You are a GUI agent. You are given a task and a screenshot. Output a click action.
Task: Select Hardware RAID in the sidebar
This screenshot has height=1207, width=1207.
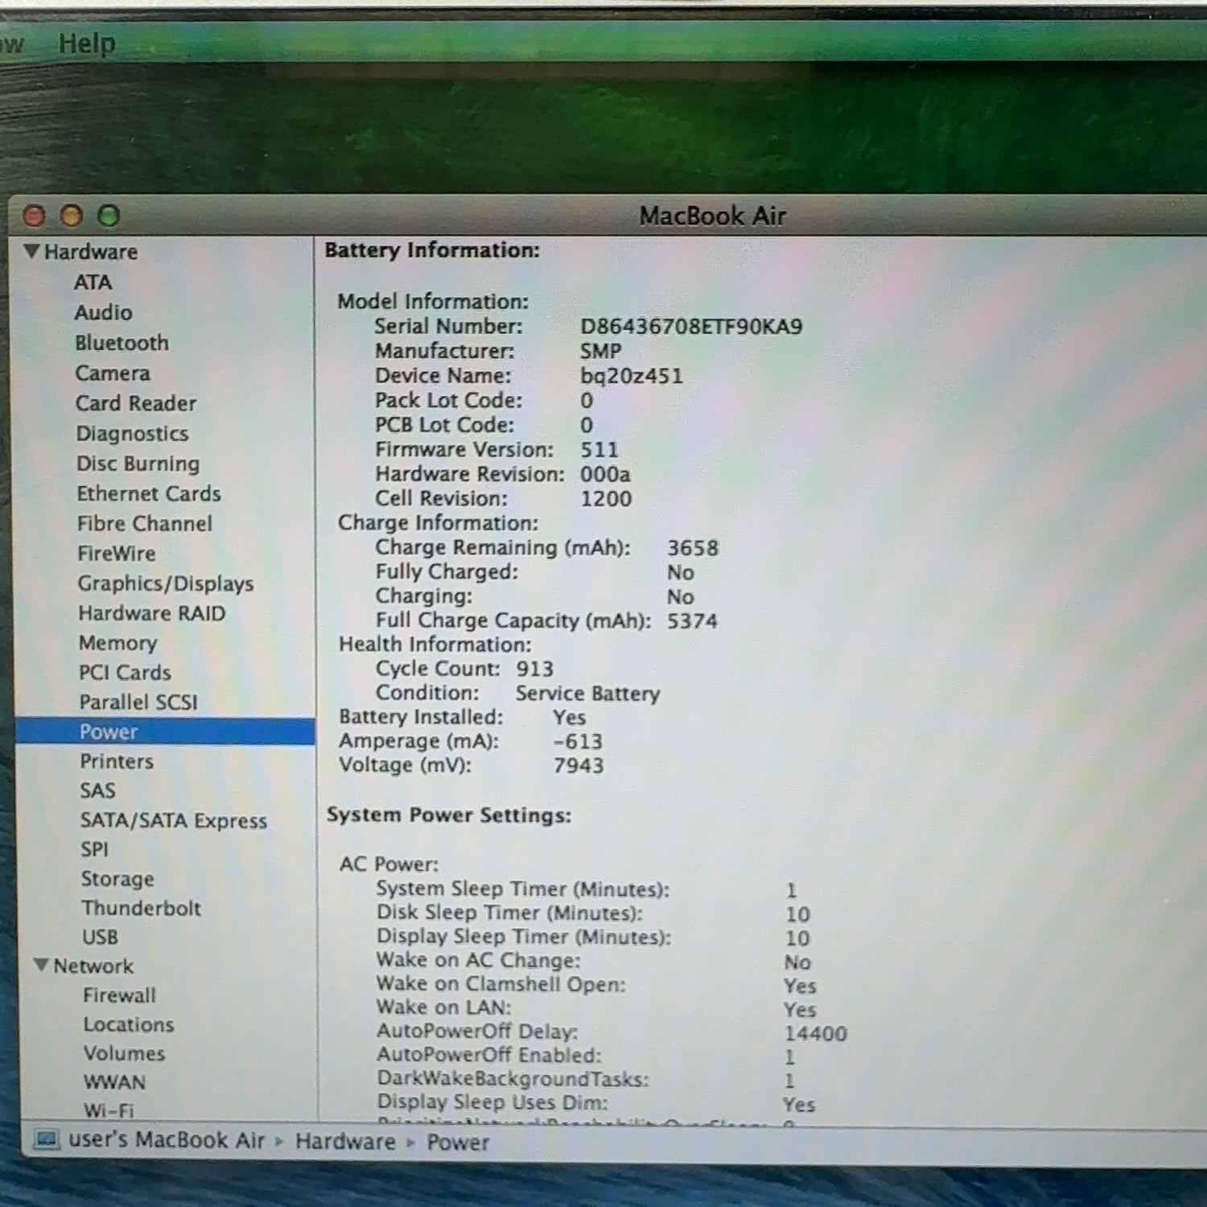pos(152,613)
